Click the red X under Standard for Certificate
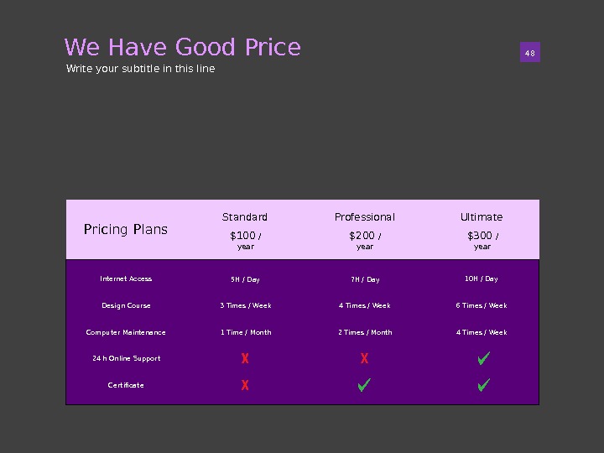The image size is (604, 453). pyautogui.click(x=245, y=386)
